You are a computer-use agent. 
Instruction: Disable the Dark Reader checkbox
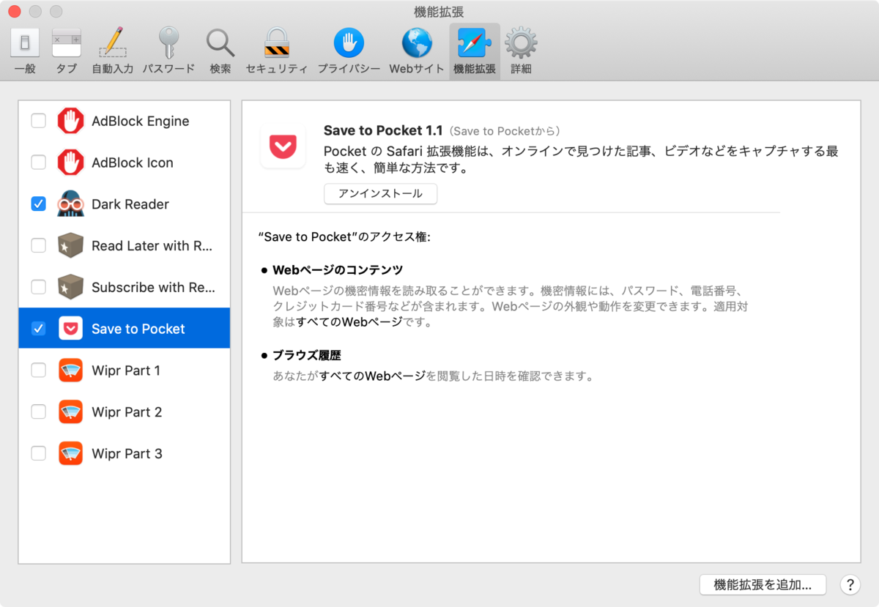[x=38, y=204]
